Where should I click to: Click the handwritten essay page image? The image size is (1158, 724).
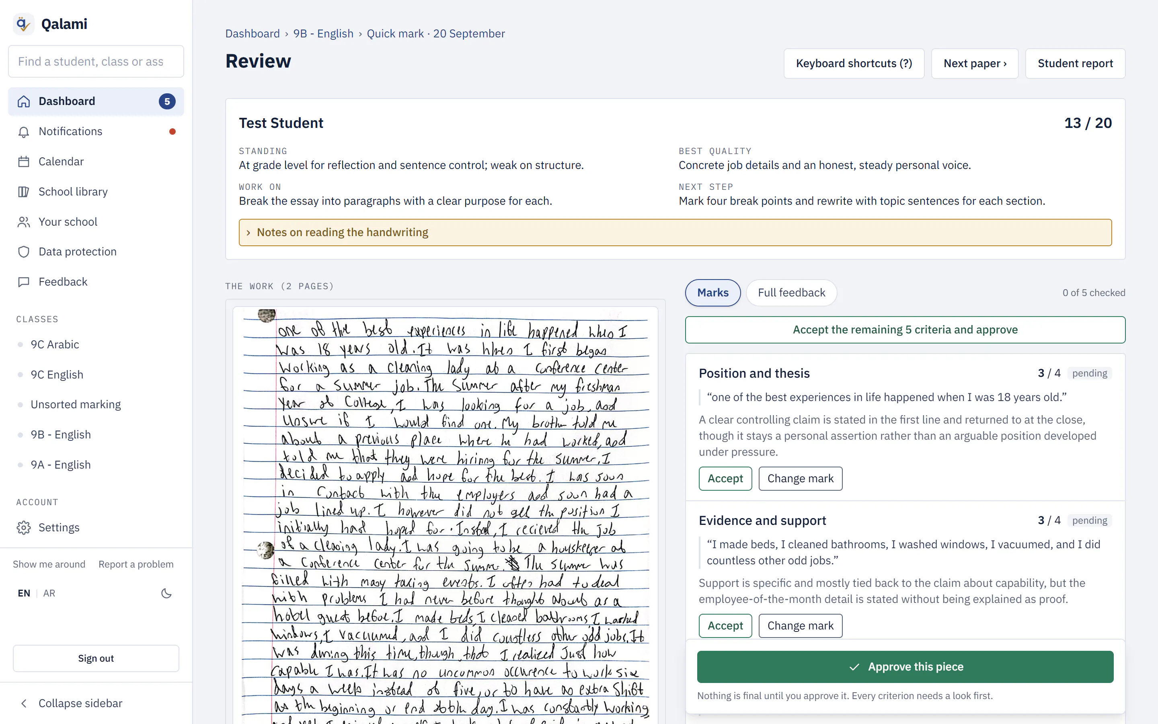(446, 515)
